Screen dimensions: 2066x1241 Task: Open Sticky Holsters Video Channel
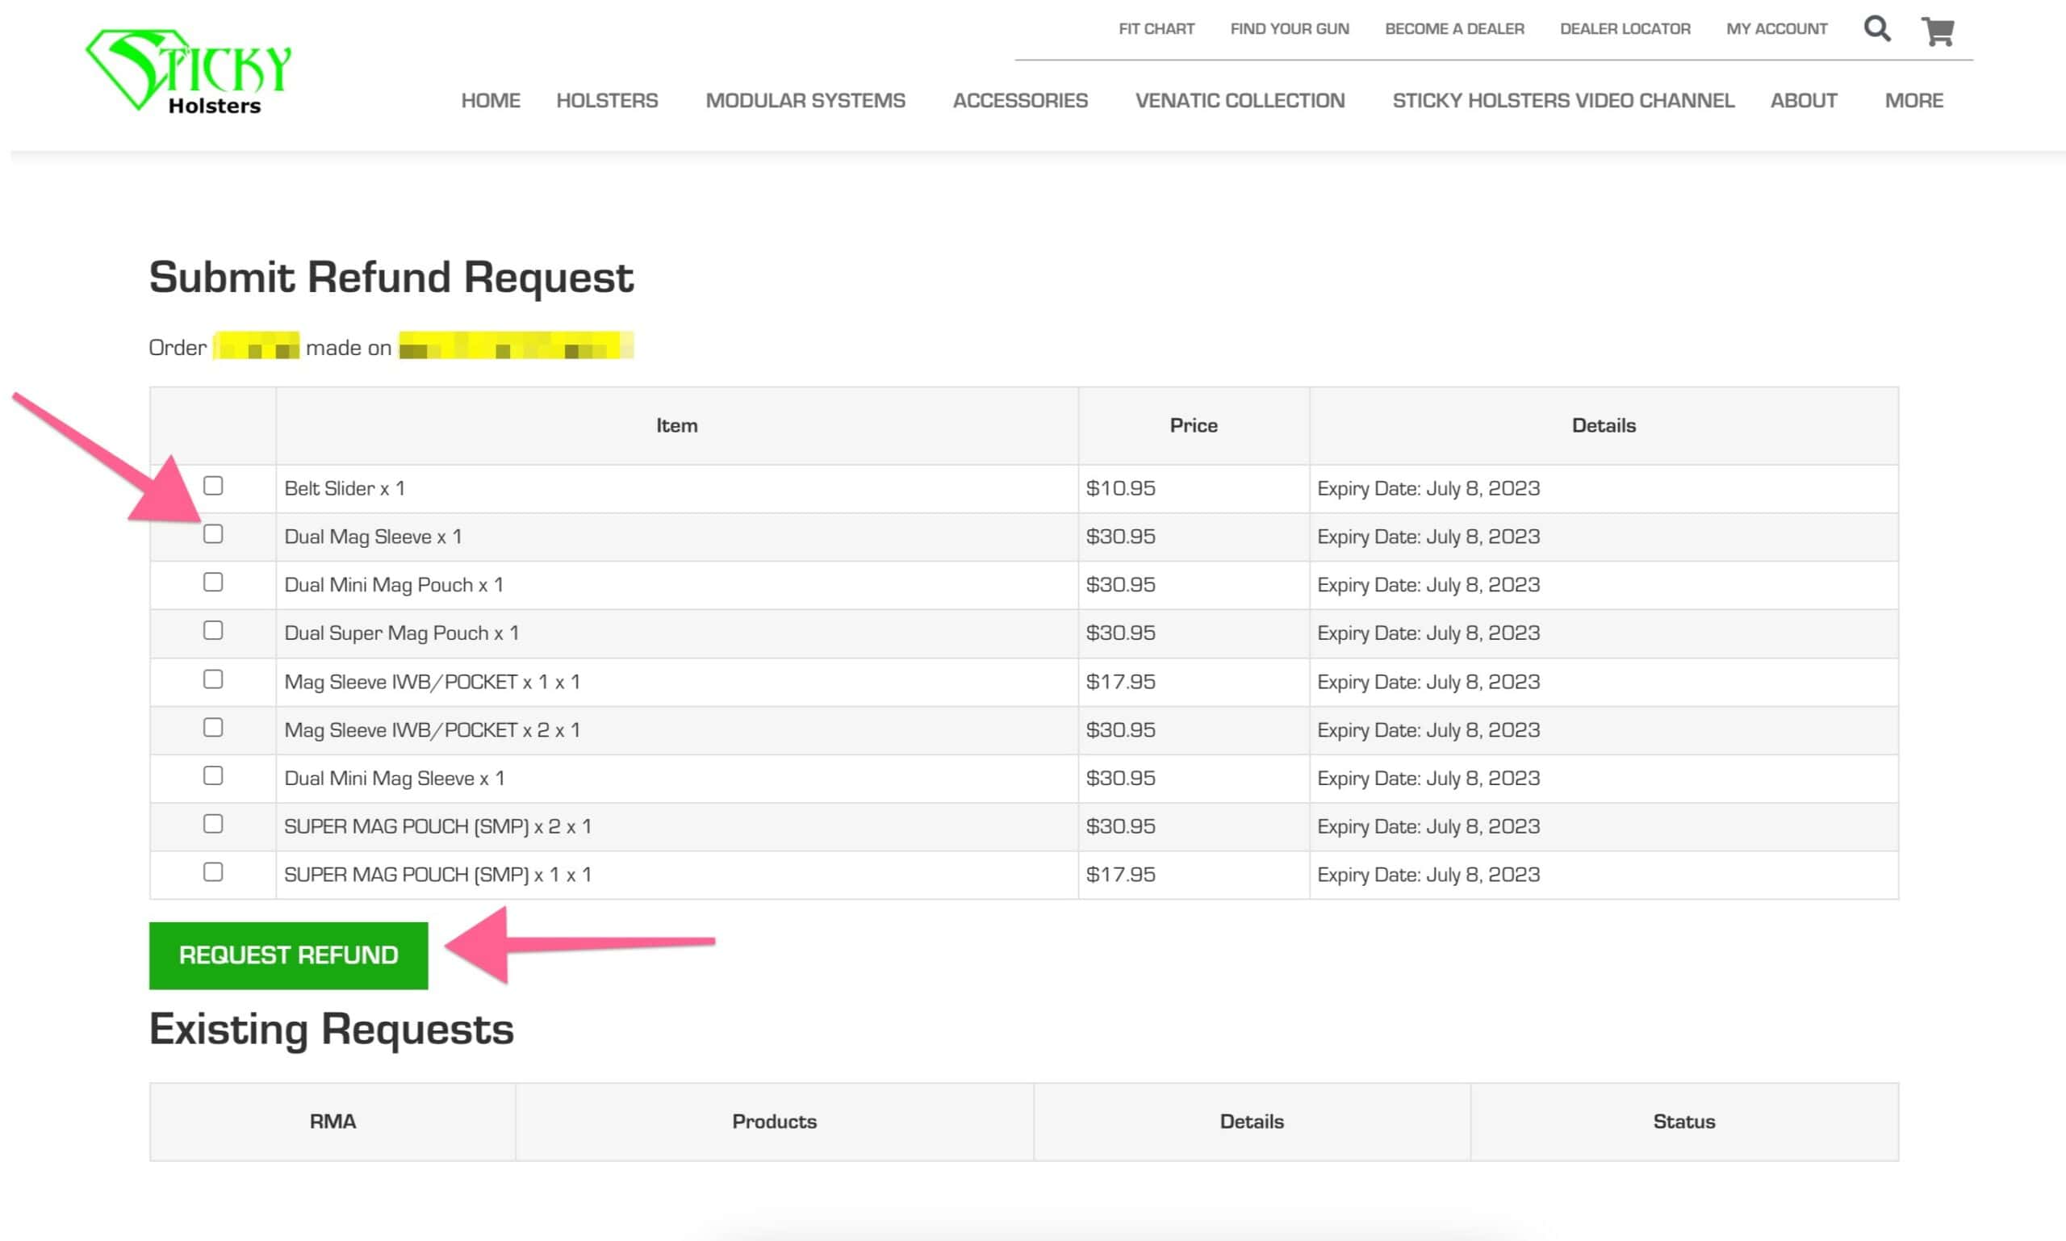[1562, 100]
